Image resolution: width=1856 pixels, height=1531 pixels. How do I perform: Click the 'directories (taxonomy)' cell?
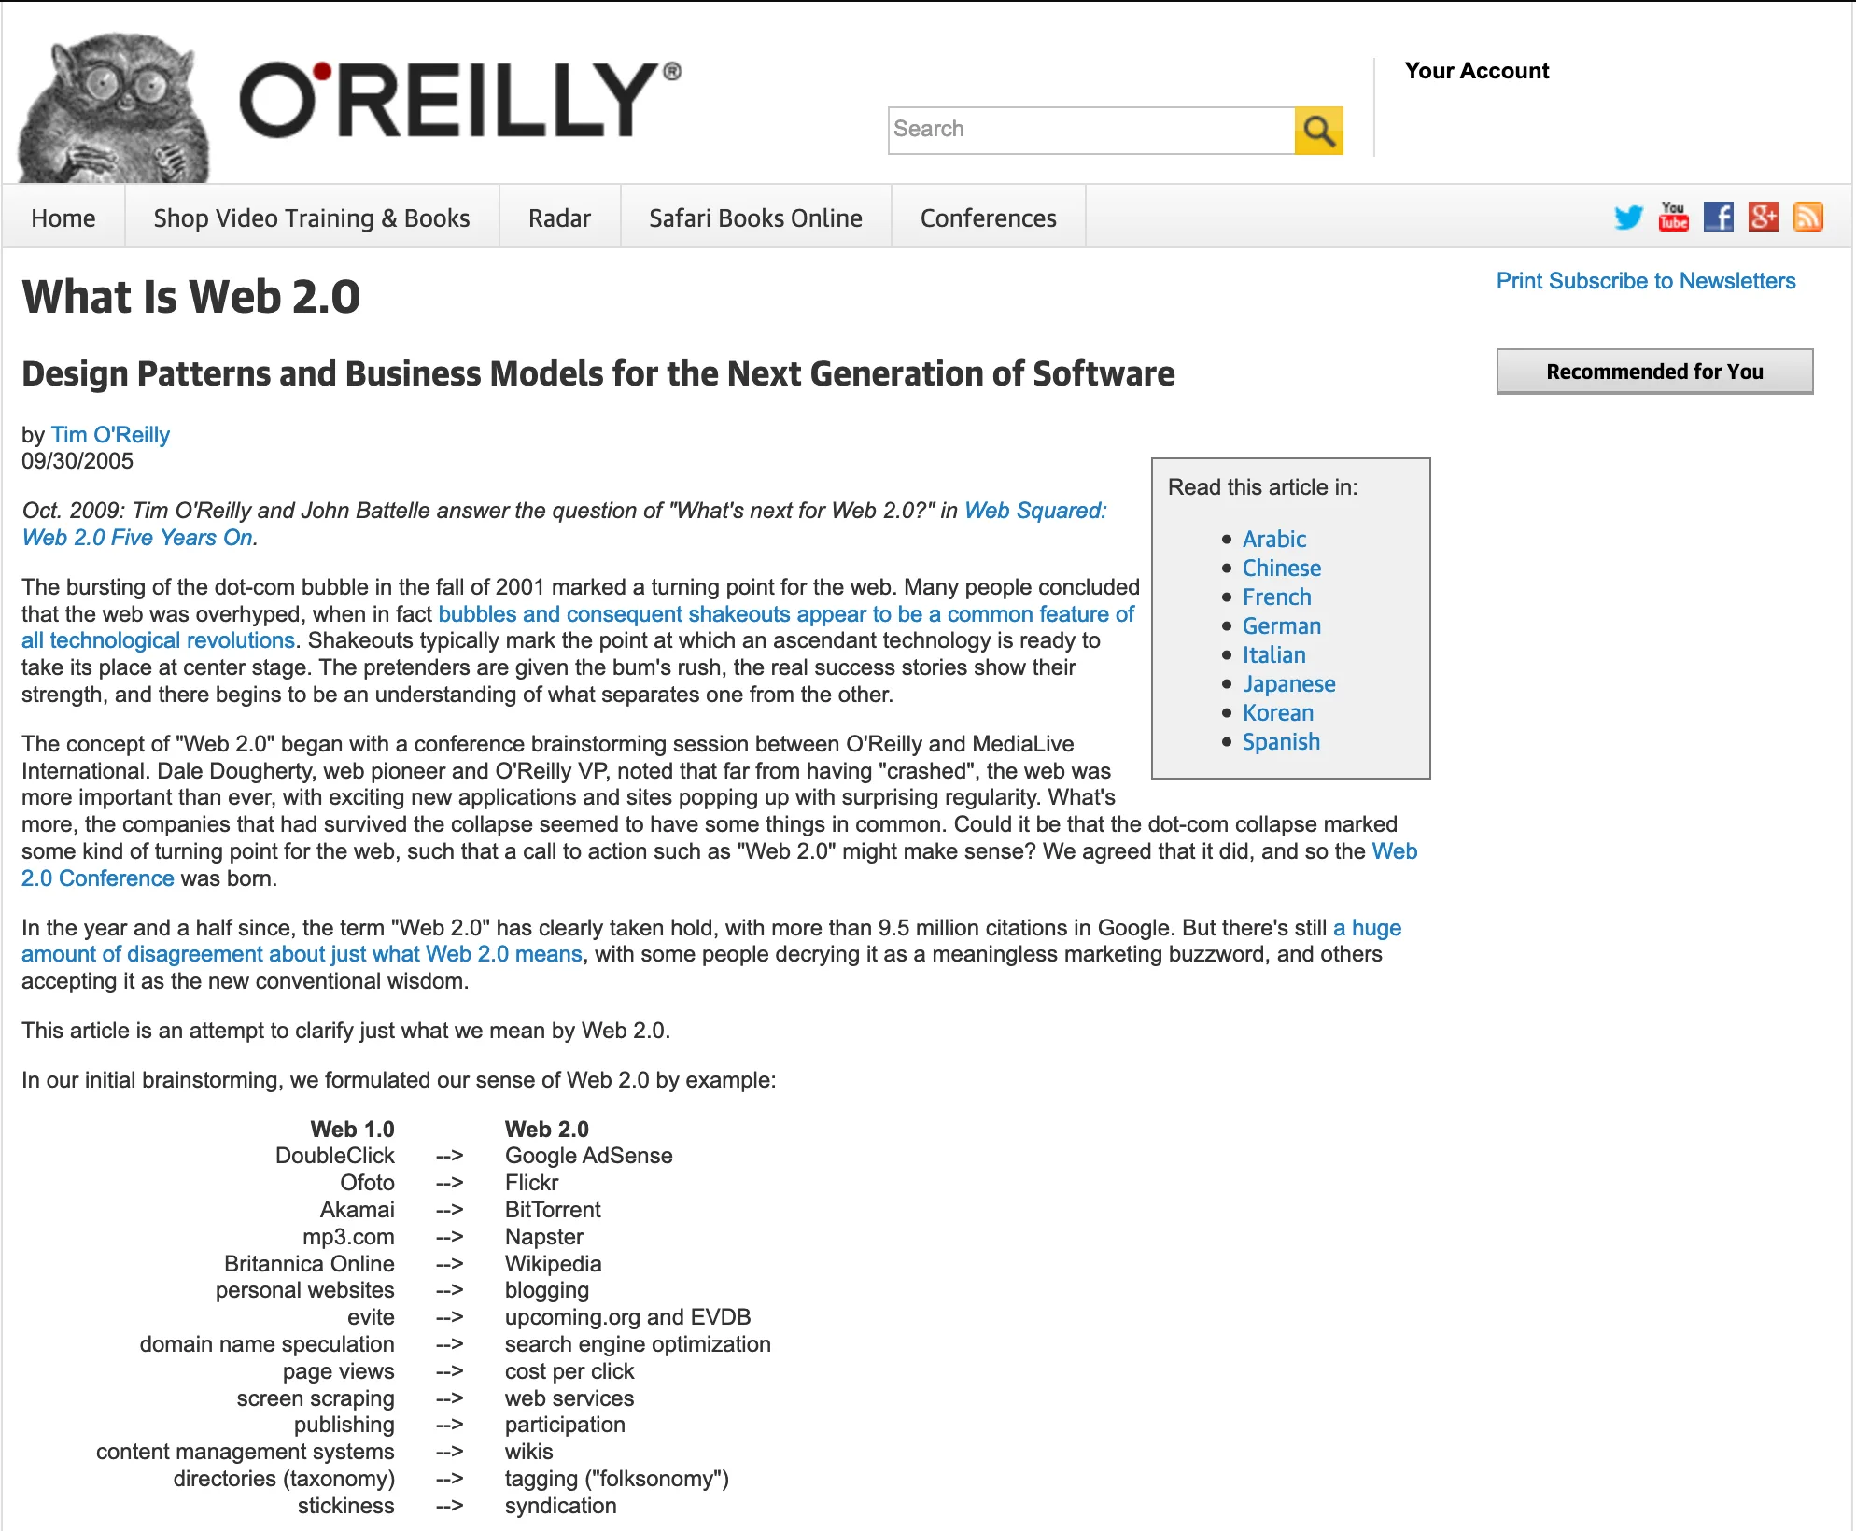[284, 1479]
